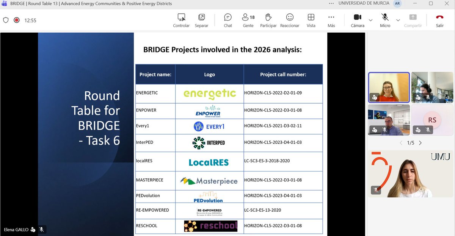
Task: Click Elena GALLO presenter badge icon
Action: [33, 230]
